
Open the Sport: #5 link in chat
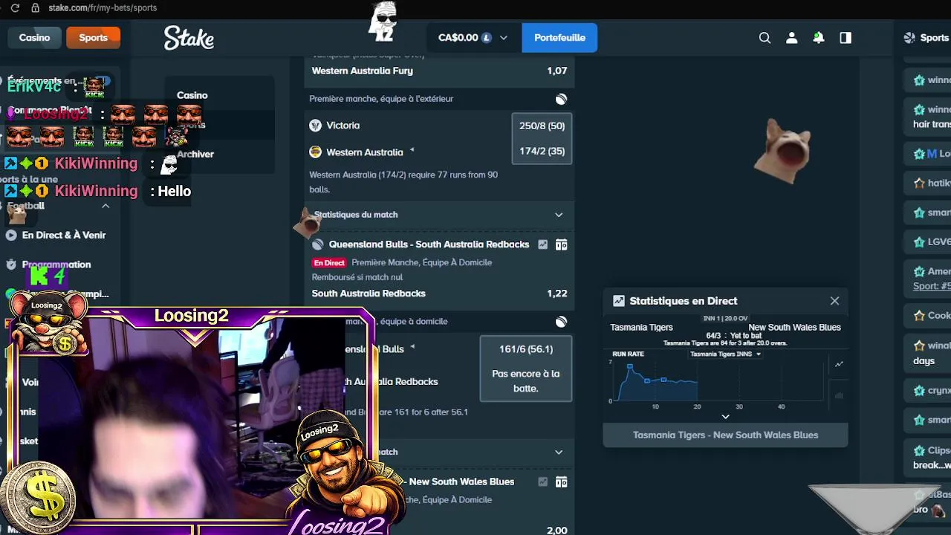(932, 286)
